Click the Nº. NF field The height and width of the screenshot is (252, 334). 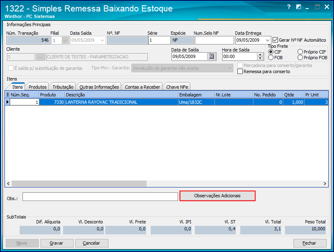[x=127, y=40]
